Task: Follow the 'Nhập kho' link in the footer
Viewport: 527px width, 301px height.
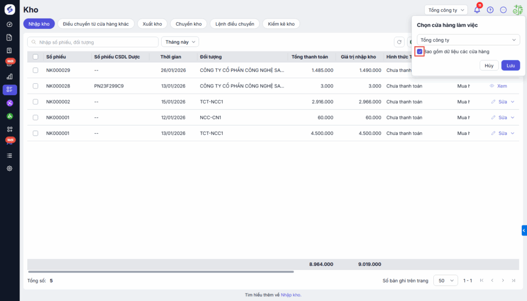Action: pos(290,295)
